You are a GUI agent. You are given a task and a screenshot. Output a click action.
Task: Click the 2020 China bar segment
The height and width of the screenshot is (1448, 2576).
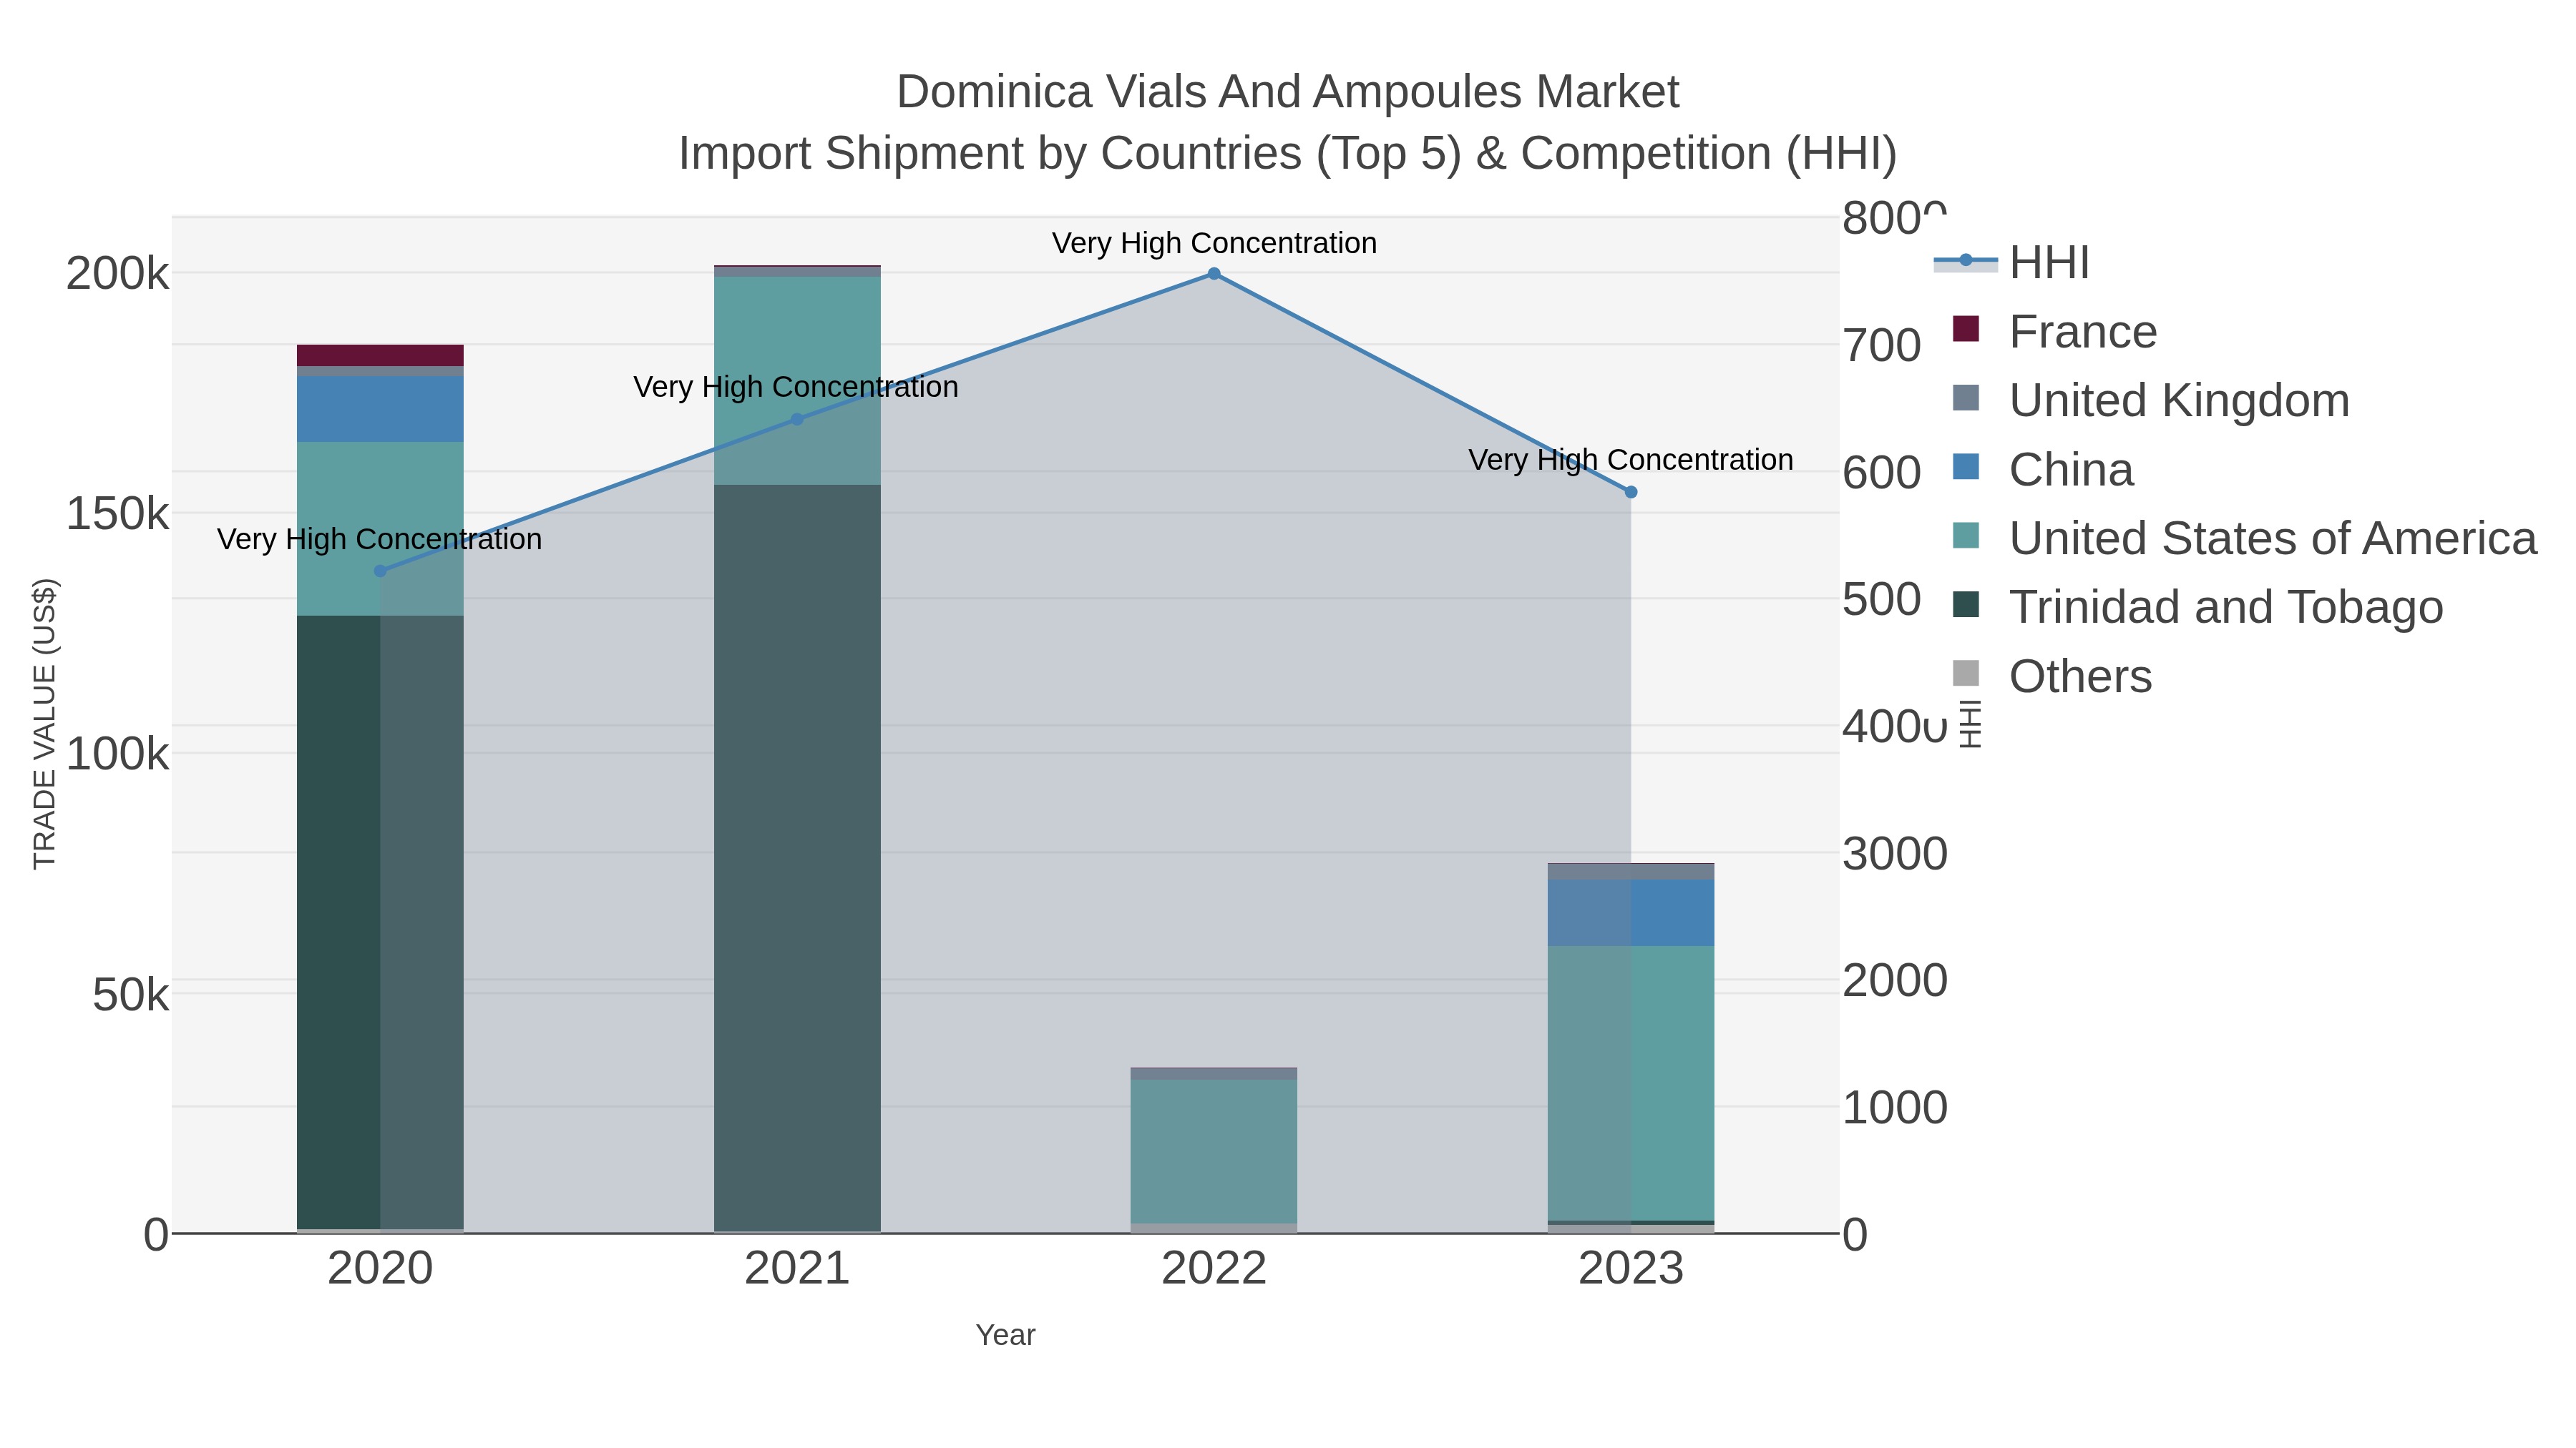[x=380, y=410]
